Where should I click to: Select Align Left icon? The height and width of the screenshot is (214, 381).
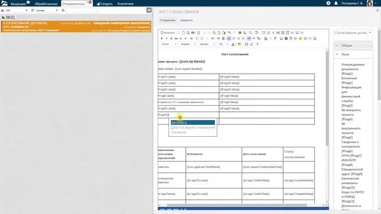(x=229, y=38)
